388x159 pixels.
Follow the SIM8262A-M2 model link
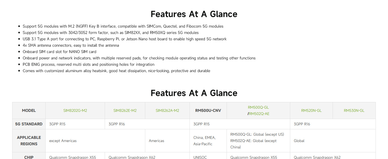167,111
